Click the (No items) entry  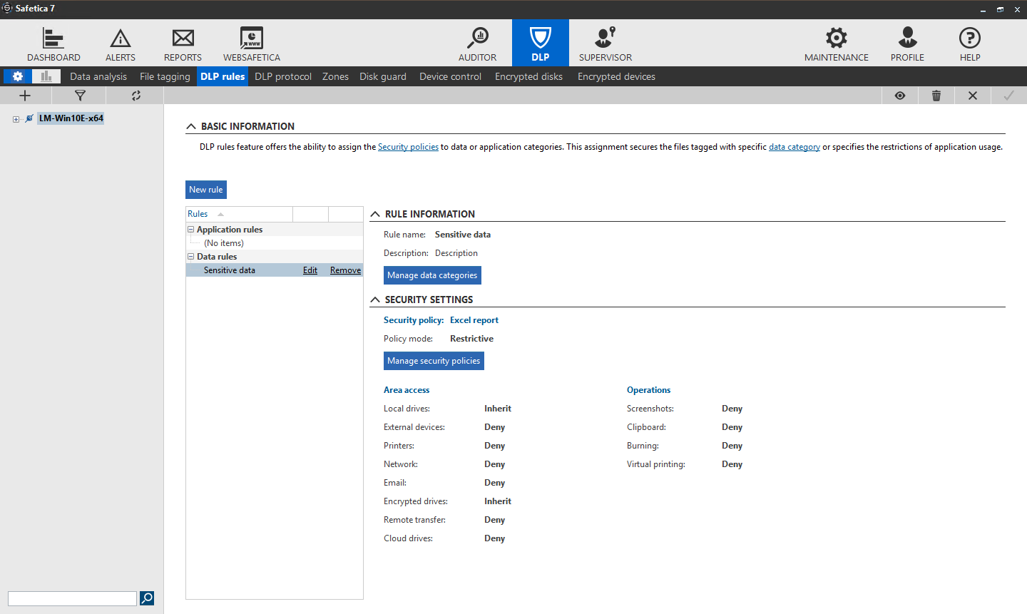[224, 243]
